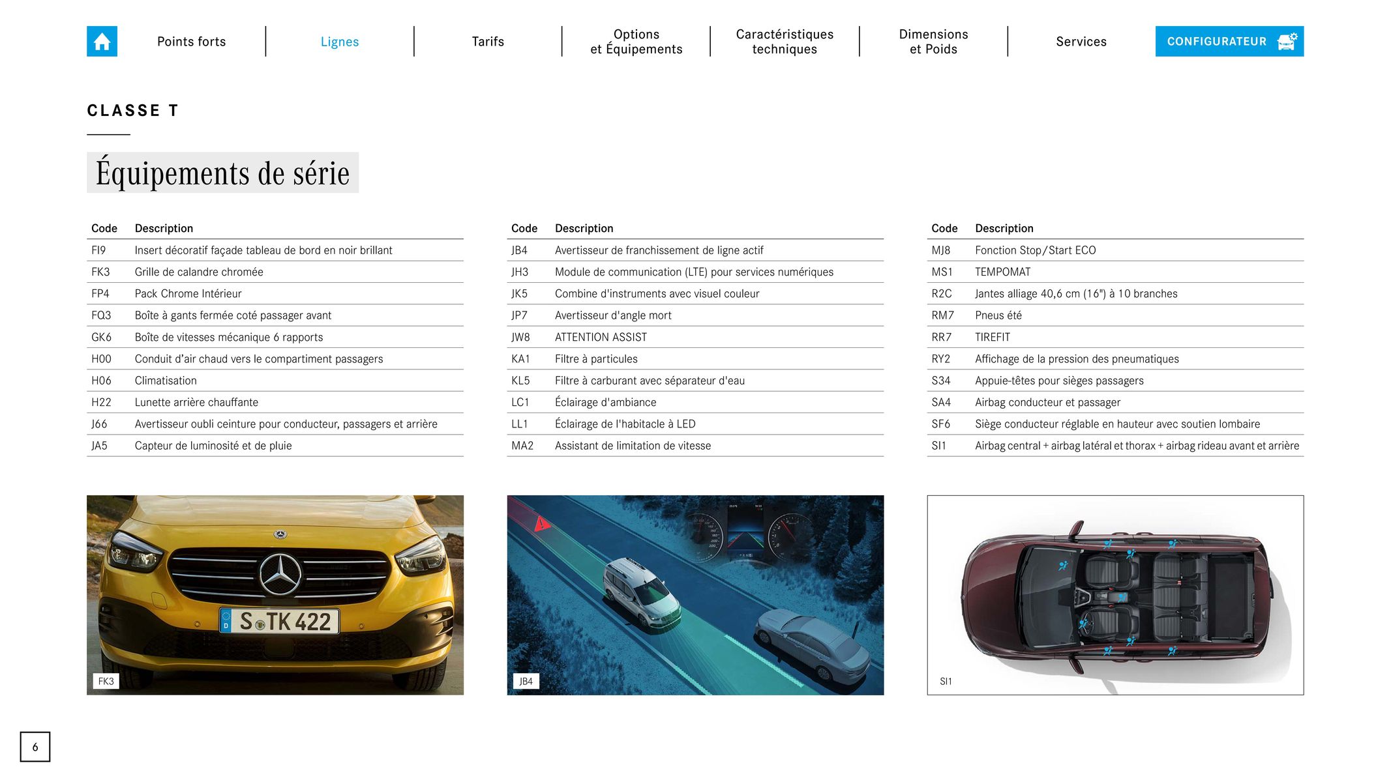1391x782 pixels.
Task: Select row 'Capteur de luminosité et de pluie'
Action: click(x=275, y=446)
